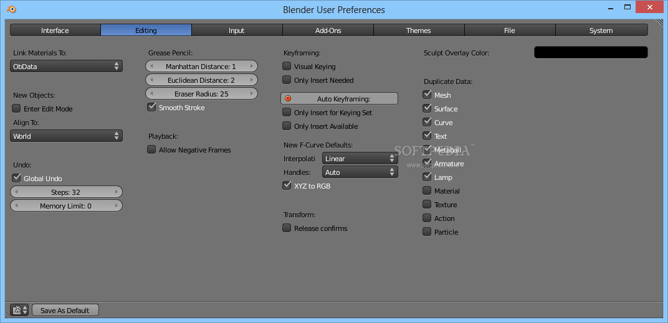This screenshot has height=323, width=668.
Task: Uncheck XYZ to RGB
Action: (287, 185)
